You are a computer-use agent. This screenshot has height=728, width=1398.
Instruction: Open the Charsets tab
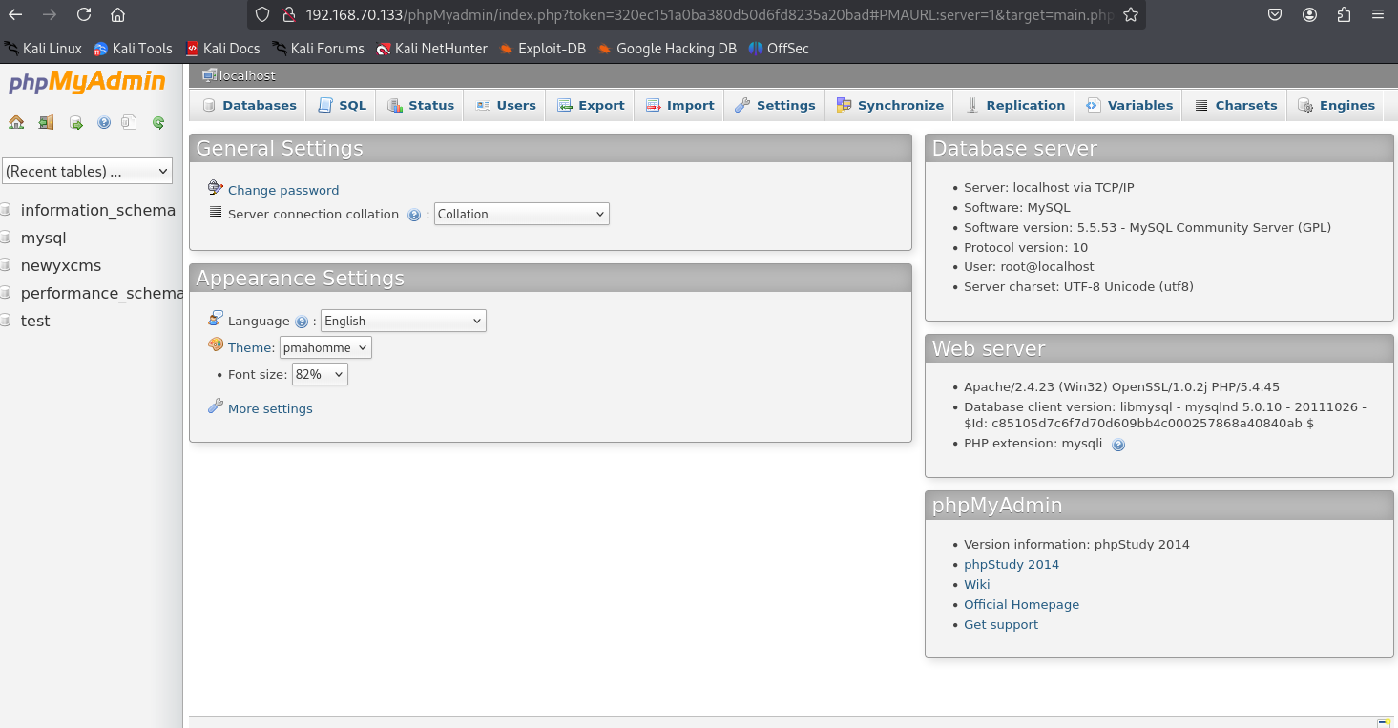[1235, 105]
